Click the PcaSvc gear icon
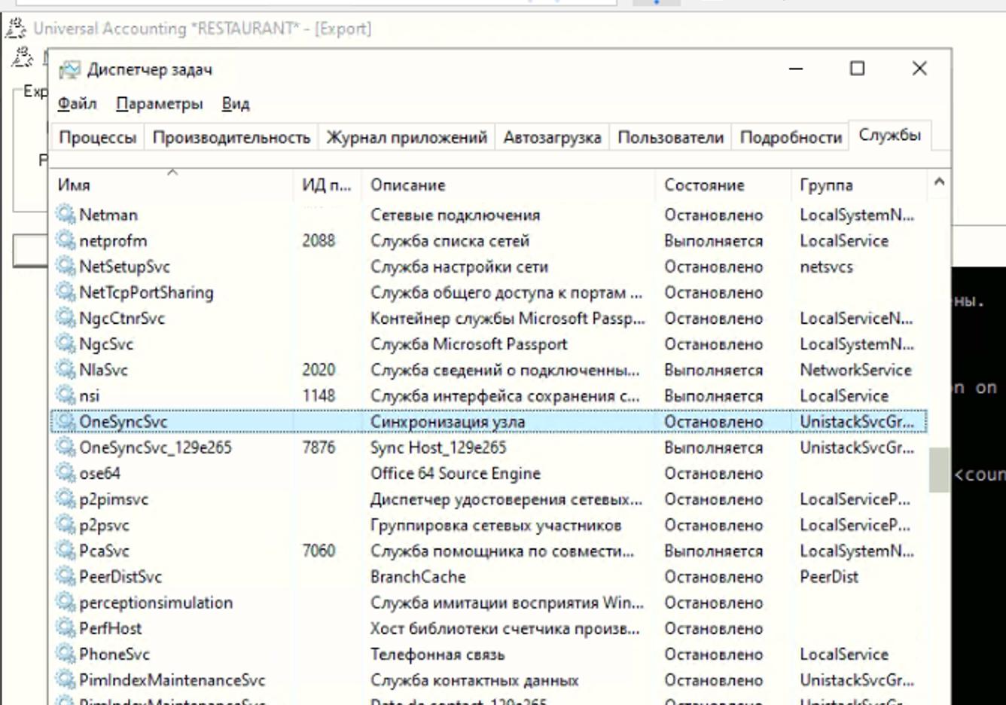Image resolution: width=1006 pixels, height=705 pixels. pos(66,551)
